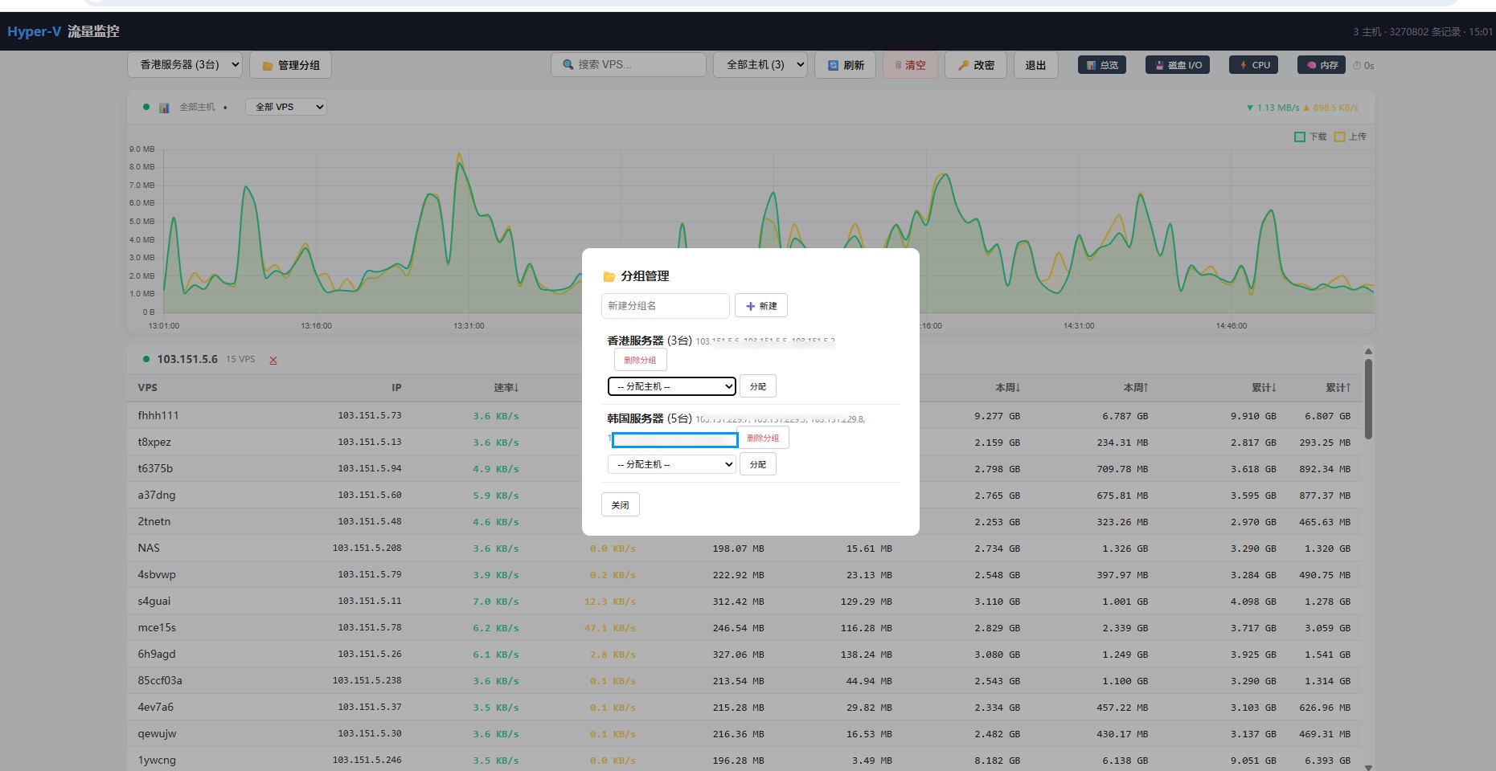Delete the 香港服务器 group via 删除分组
Viewport: 1496px width, 771px height.
(x=640, y=360)
